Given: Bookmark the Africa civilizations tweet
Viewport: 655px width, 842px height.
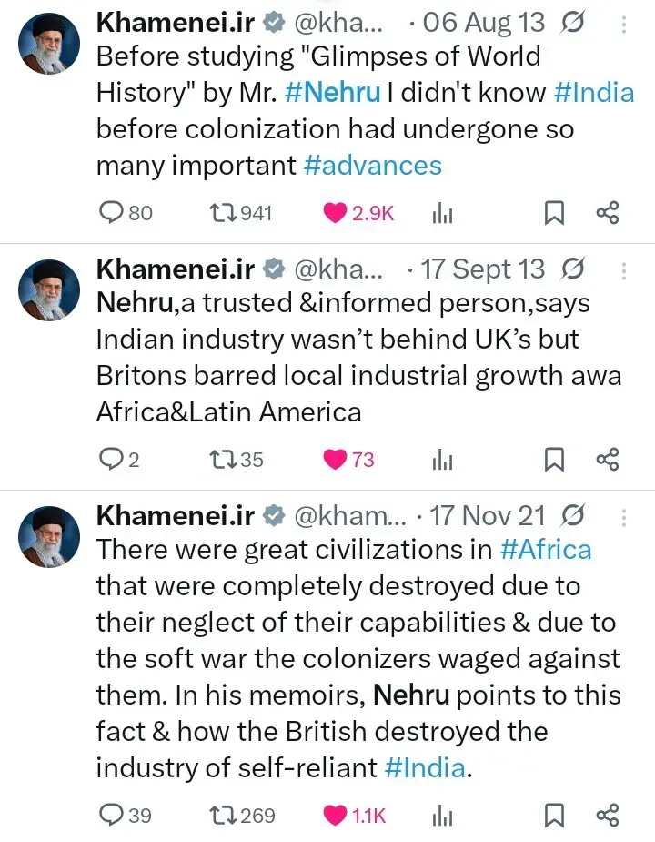Looking at the screenshot, I should (x=554, y=816).
